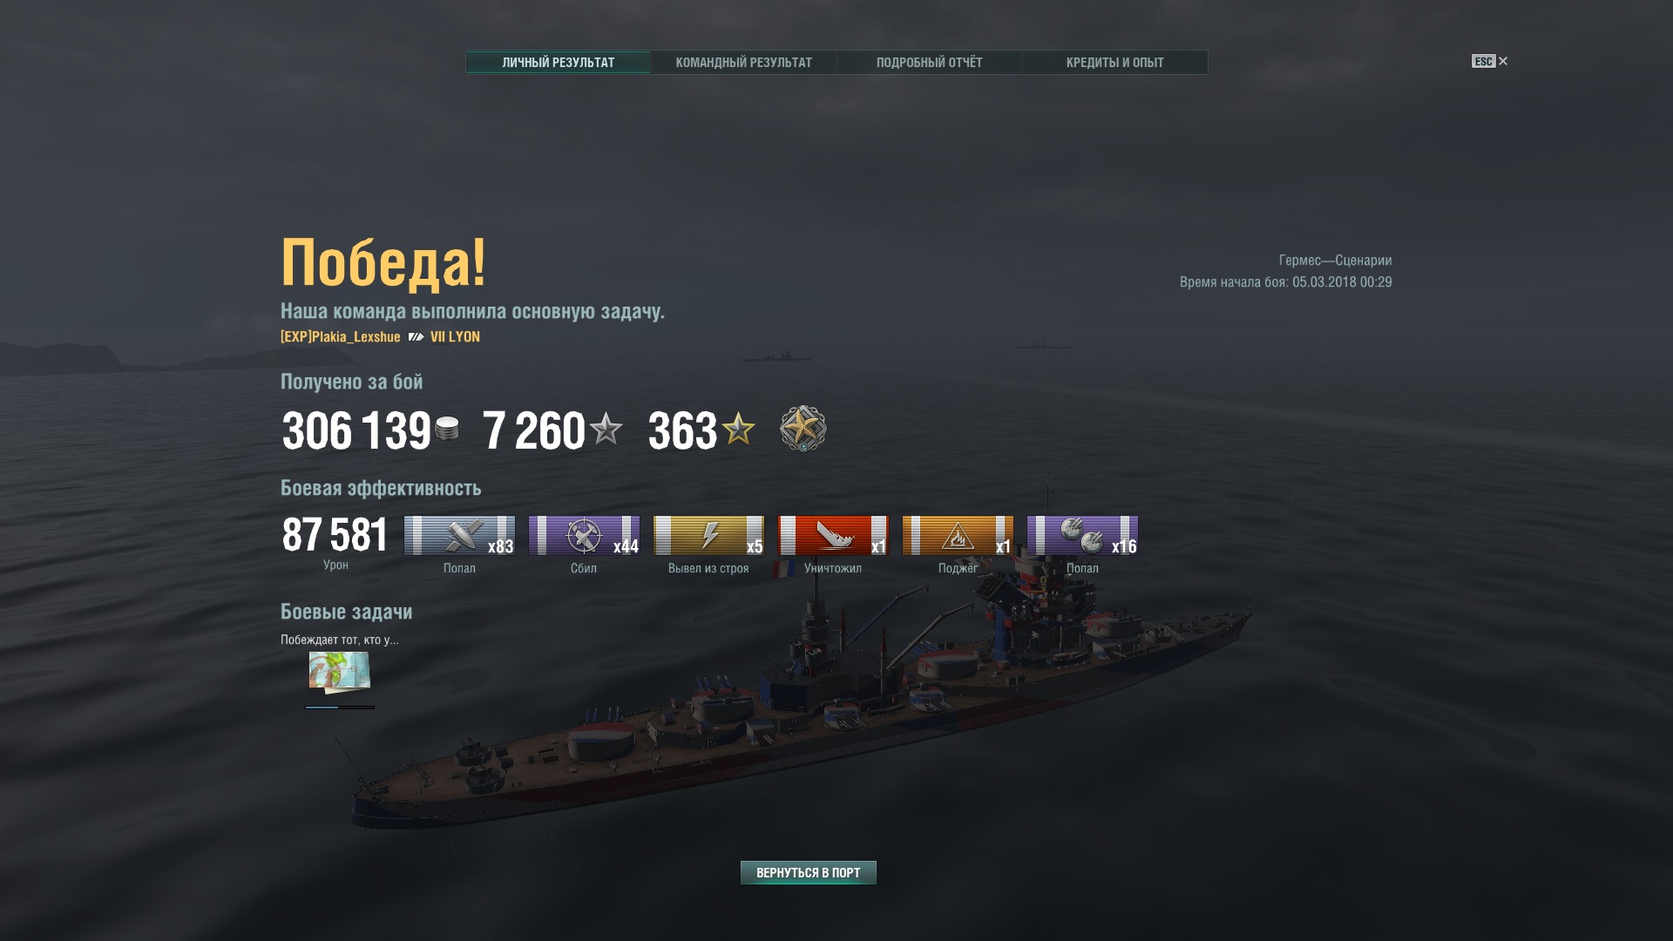Switch to Командный результат tab
The height and width of the screenshot is (941, 1673).
click(x=743, y=63)
